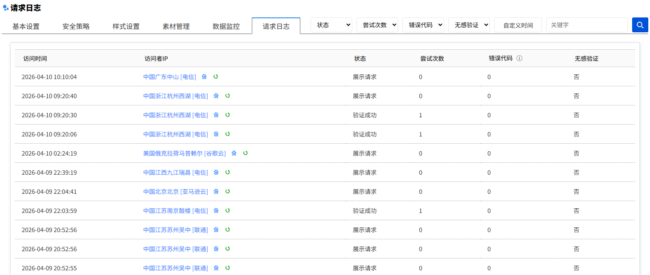Click green refresh icon in 北京 亚马逊云 row

click(x=228, y=191)
